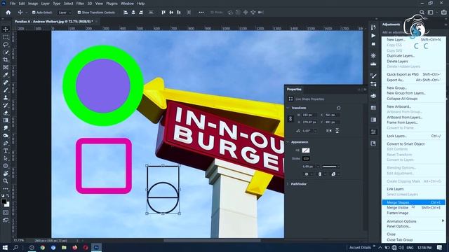Open the stroke alignment dropdown
Image resolution: width=449 pixels, height=252 pixels.
pyautogui.click(x=308, y=174)
